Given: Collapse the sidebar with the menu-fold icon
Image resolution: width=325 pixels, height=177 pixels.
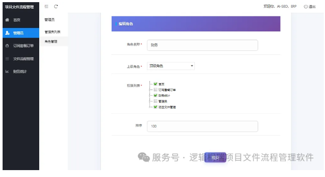Looking at the screenshot, I should (x=47, y=6).
